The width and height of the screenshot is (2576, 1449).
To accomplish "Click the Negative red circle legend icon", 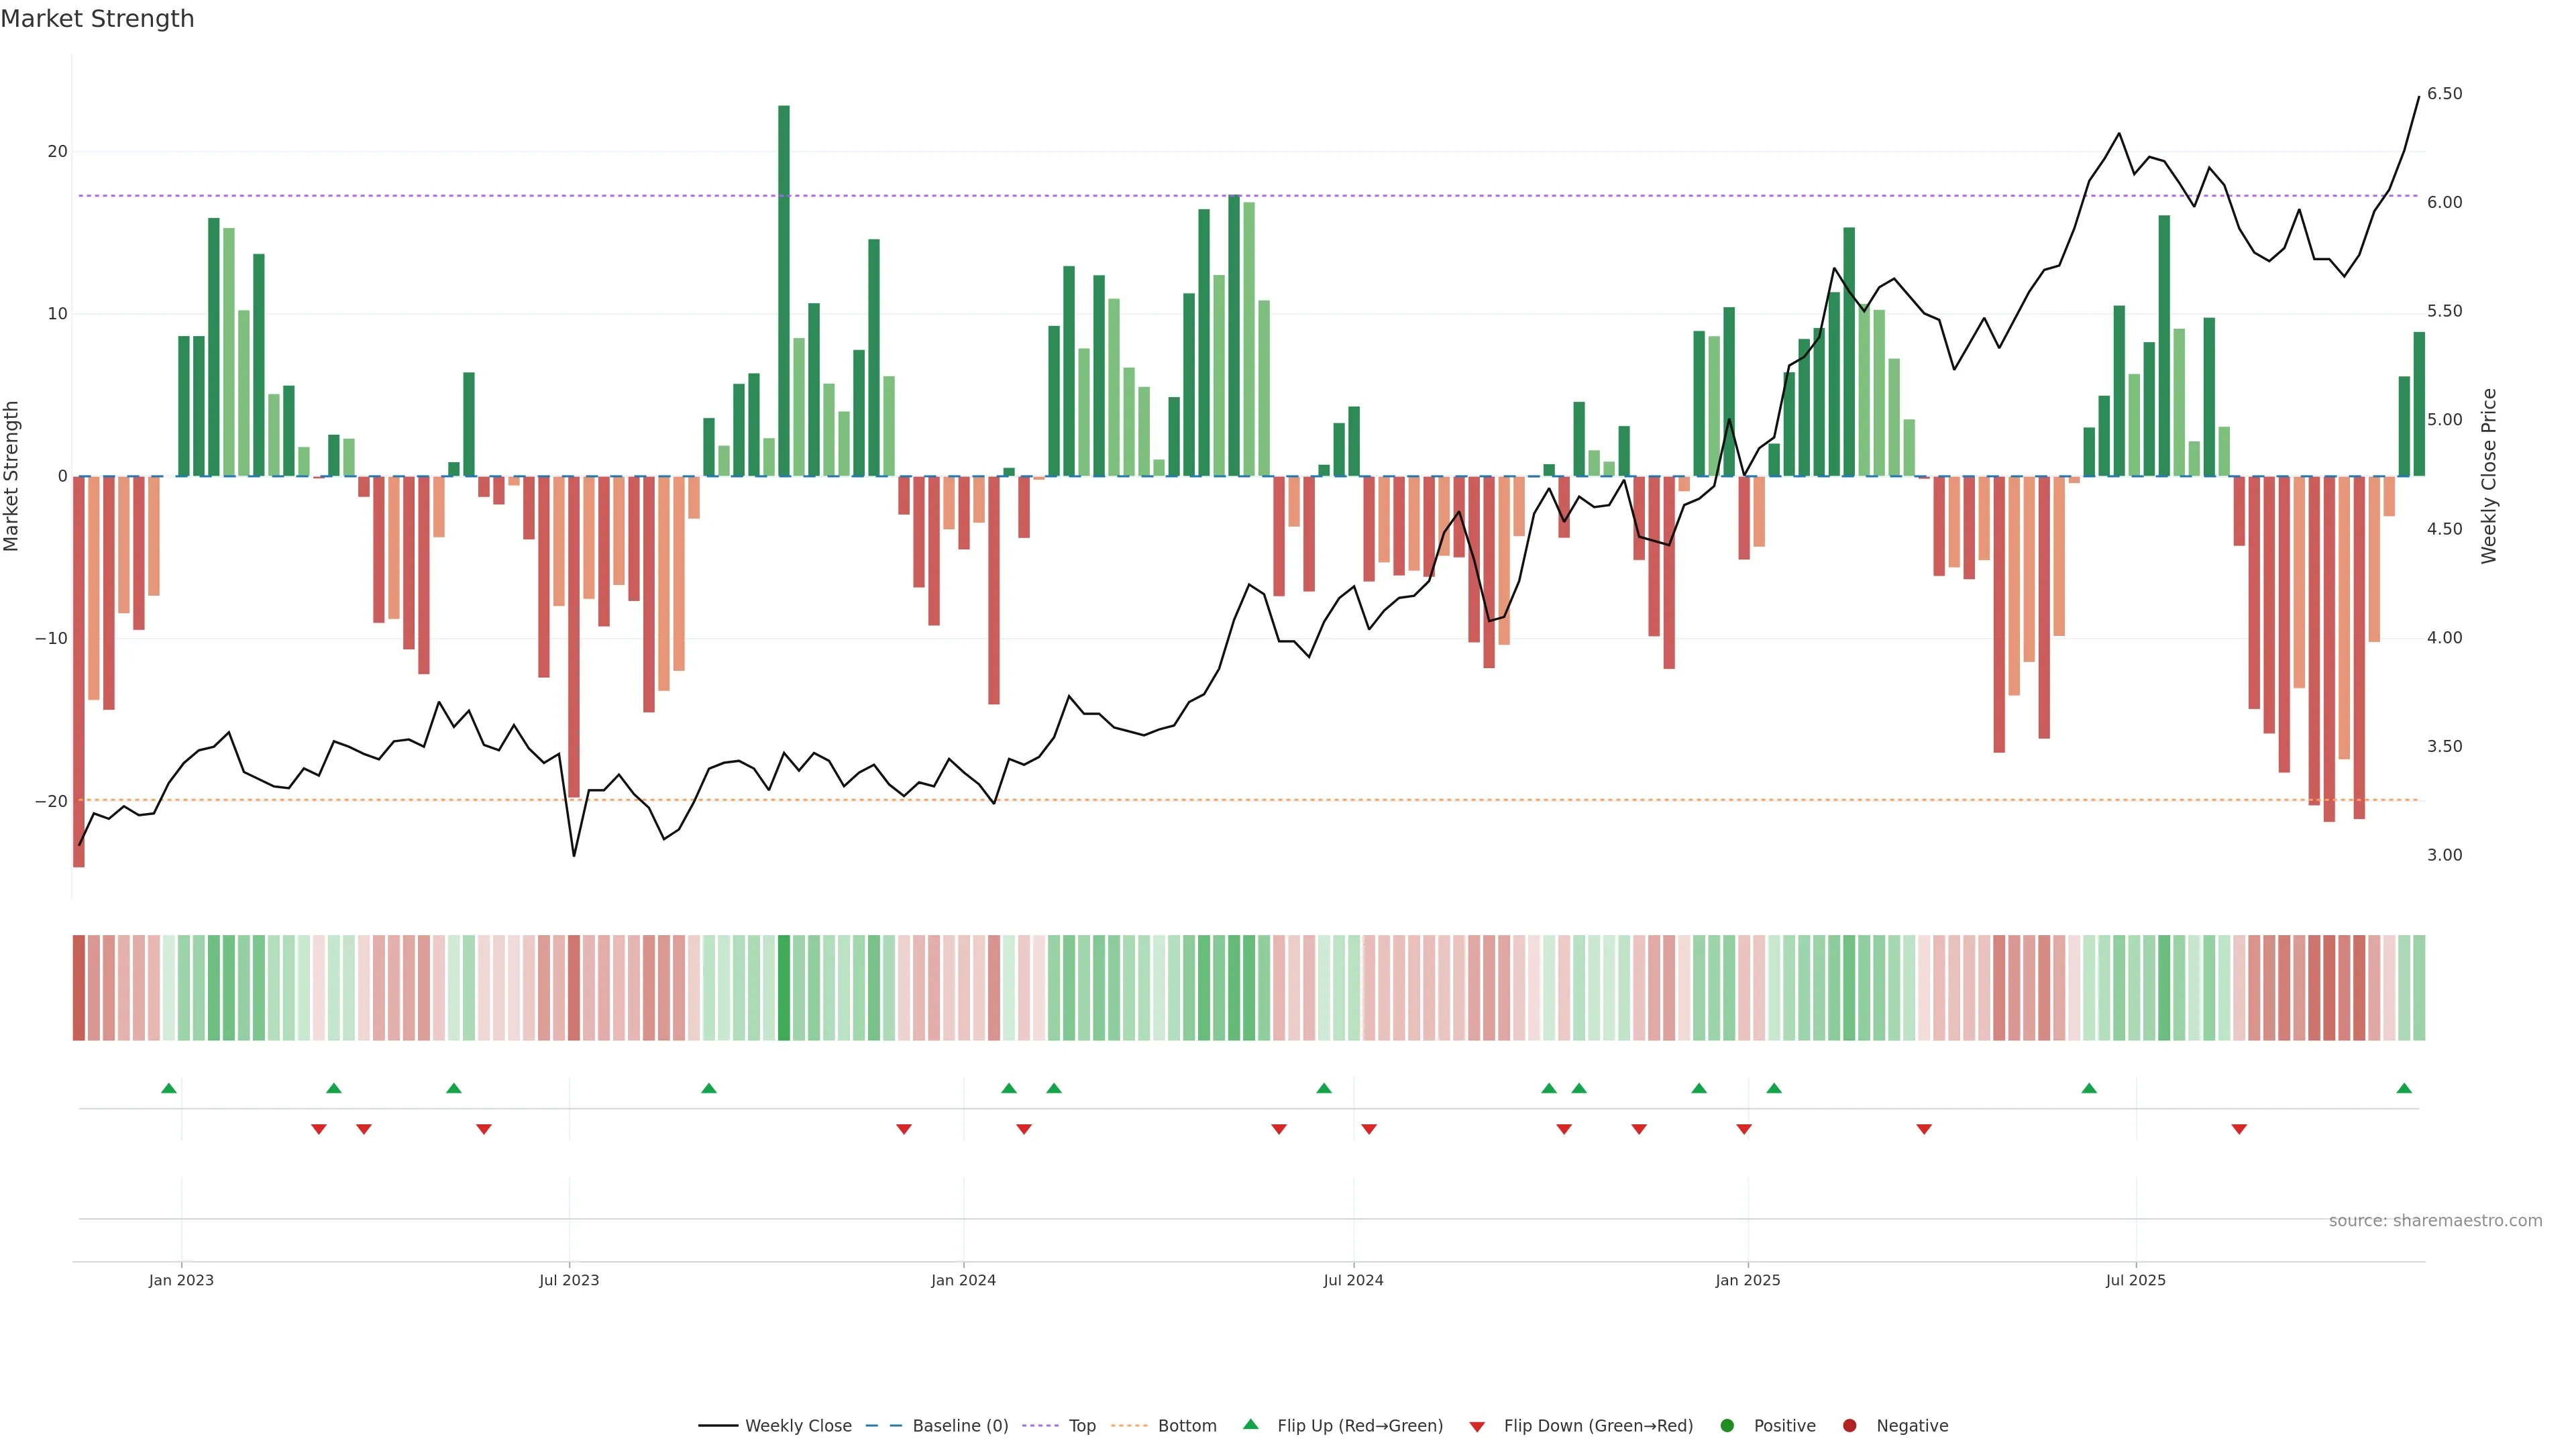I will coord(1849,1425).
